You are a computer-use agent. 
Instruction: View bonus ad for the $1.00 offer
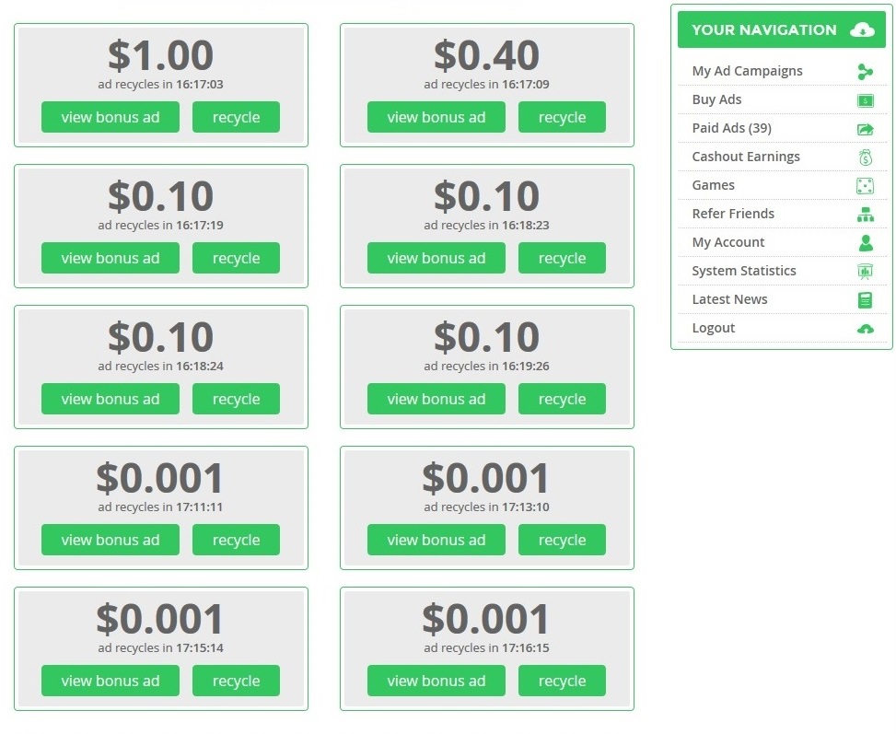[111, 117]
